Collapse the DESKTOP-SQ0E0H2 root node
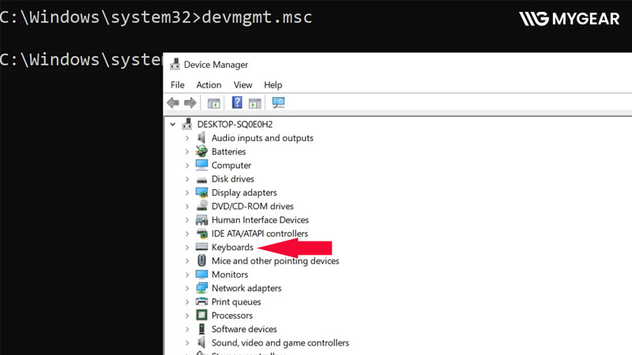632x355 pixels. [x=173, y=125]
